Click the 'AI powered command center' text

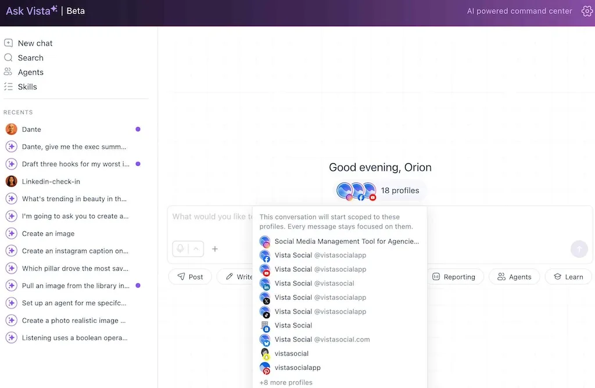[x=519, y=11]
